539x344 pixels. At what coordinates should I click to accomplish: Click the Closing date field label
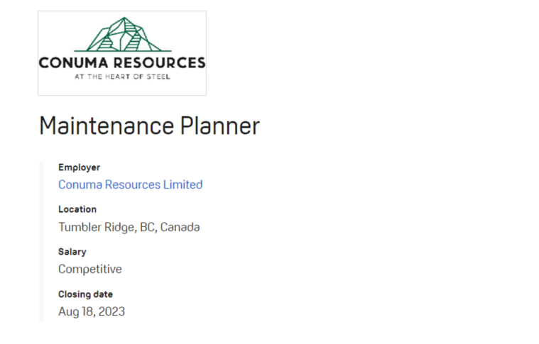pos(85,294)
